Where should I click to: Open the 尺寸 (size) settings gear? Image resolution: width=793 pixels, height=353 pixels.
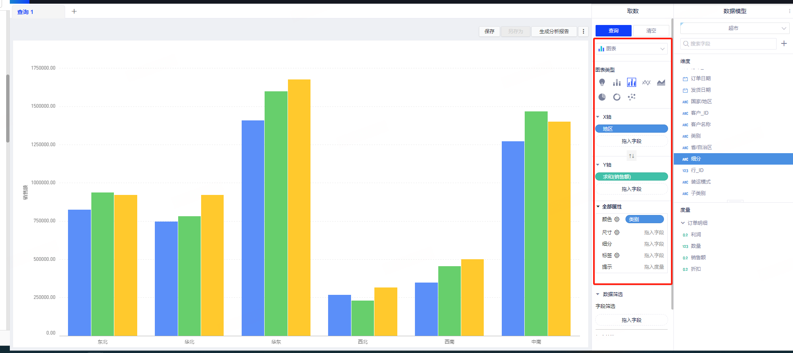(617, 233)
